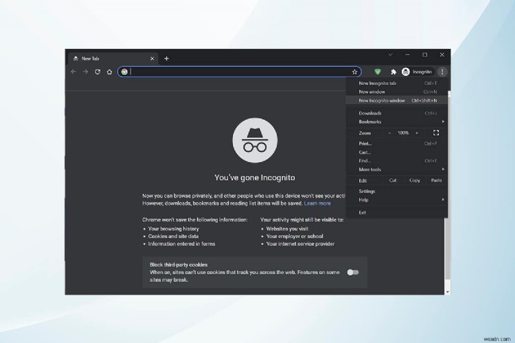Choose New window from menu
The width and height of the screenshot is (515, 343).
pyautogui.click(x=397, y=92)
